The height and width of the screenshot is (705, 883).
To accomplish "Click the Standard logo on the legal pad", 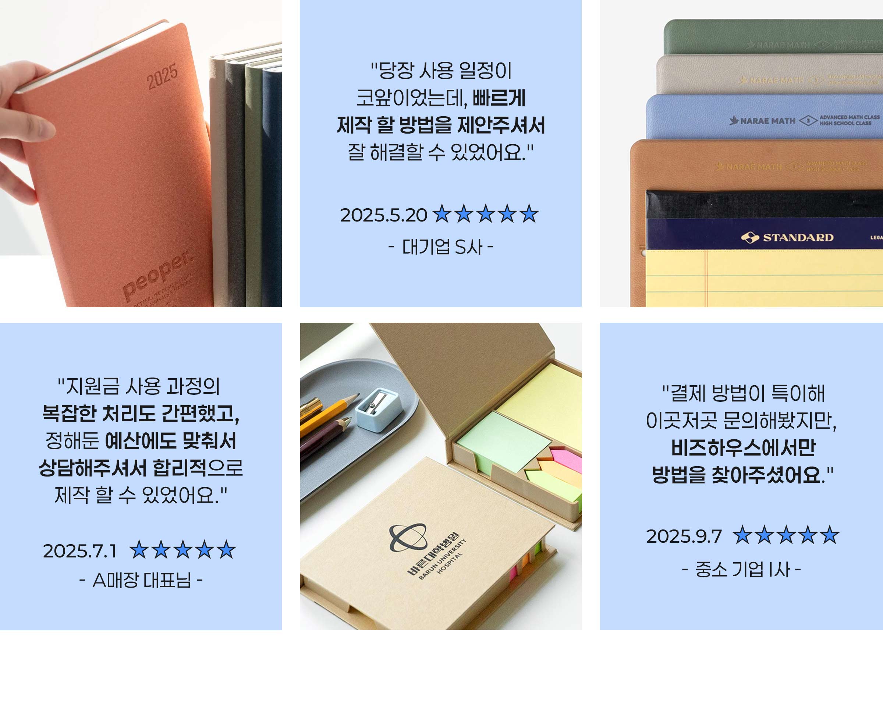I will [787, 237].
